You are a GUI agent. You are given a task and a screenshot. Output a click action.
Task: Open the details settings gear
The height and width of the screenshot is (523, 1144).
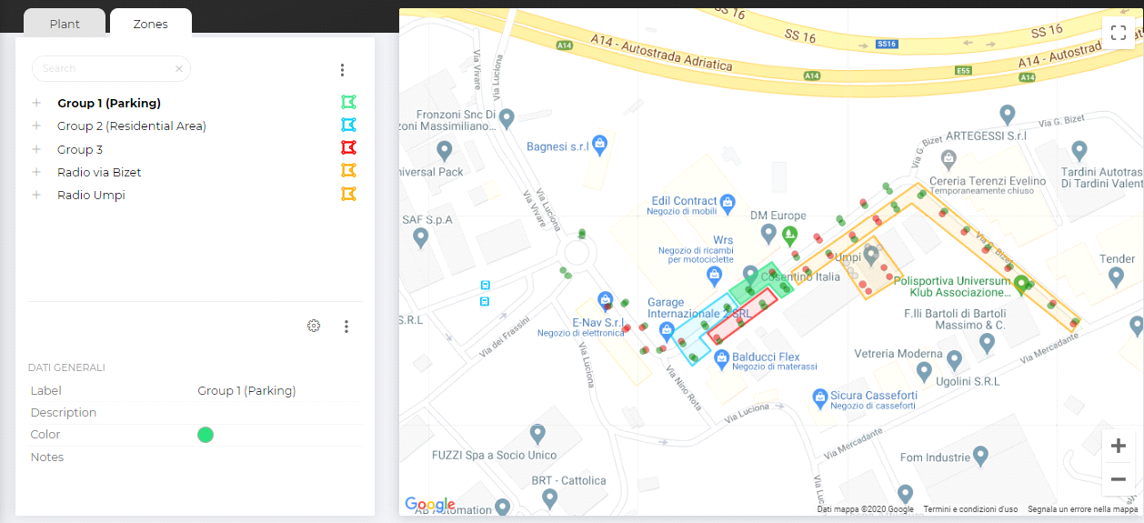(314, 326)
